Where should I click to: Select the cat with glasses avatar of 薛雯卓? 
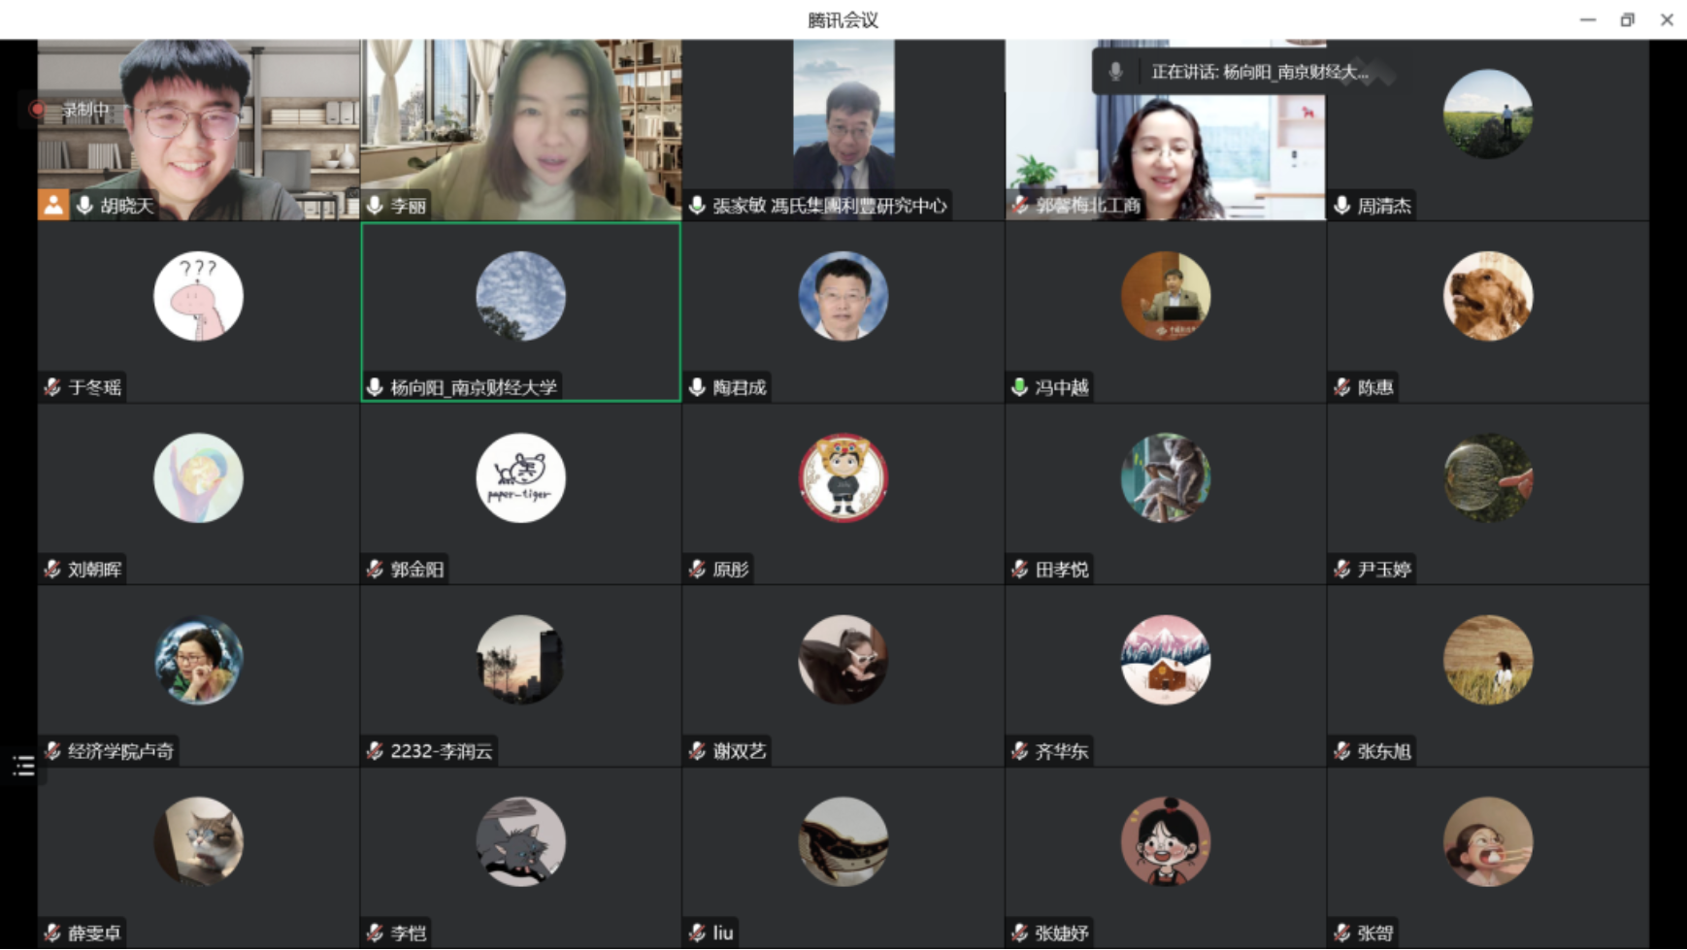tap(198, 841)
